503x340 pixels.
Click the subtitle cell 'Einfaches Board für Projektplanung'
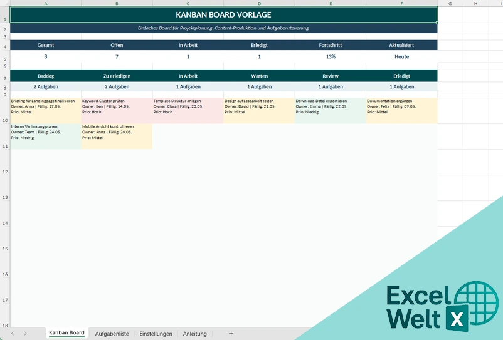[224, 28]
